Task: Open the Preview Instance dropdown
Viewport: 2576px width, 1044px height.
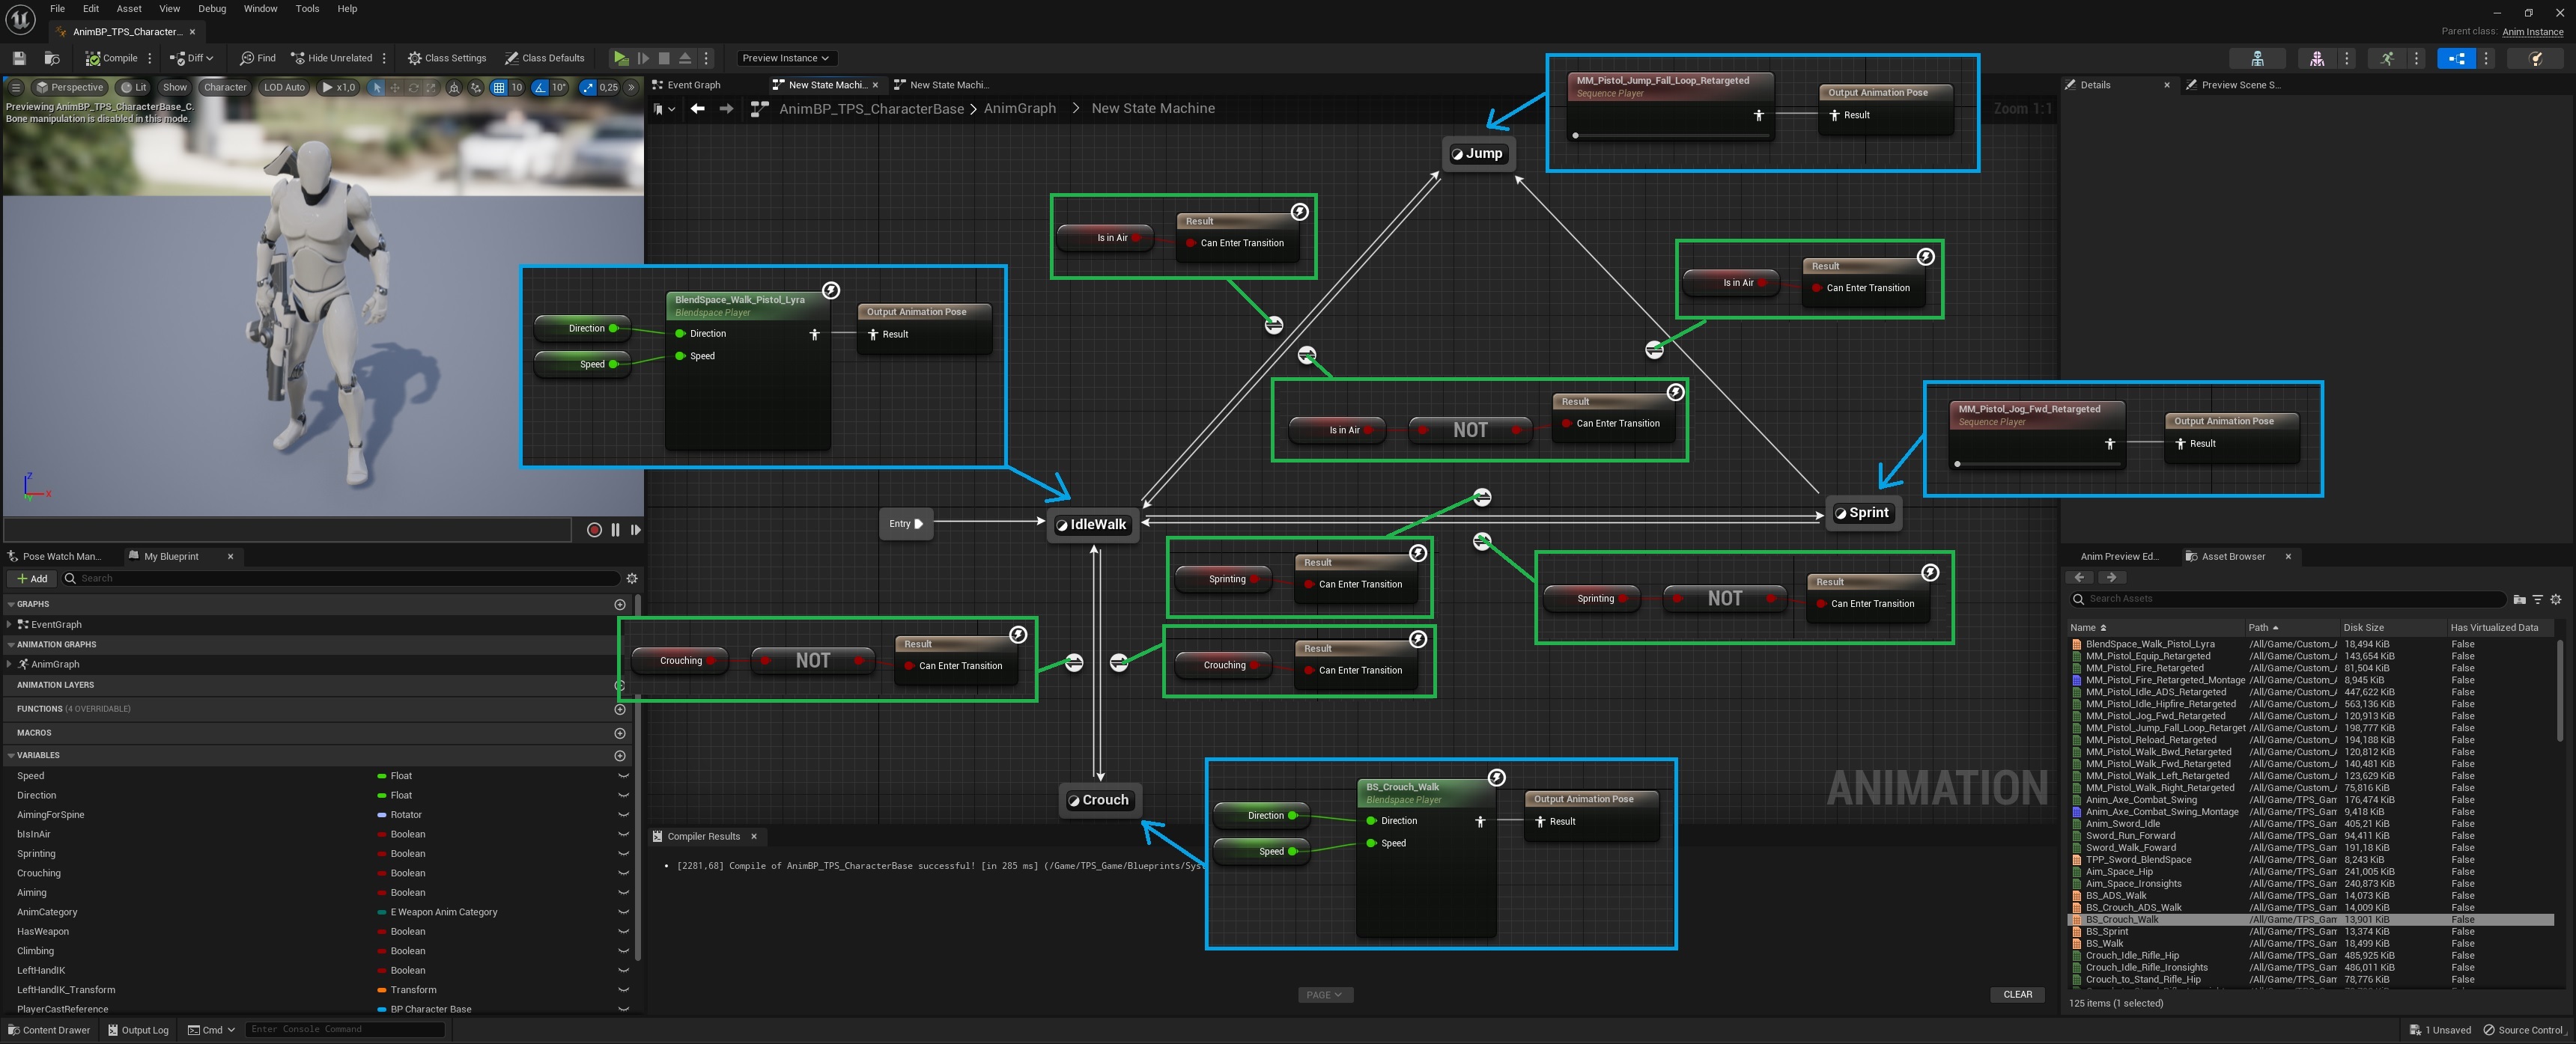Action: 785,58
